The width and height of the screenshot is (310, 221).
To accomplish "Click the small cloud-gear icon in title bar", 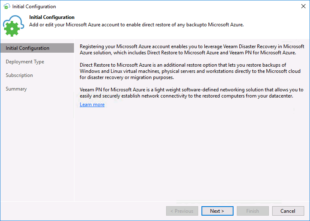I will tap(7, 6).
